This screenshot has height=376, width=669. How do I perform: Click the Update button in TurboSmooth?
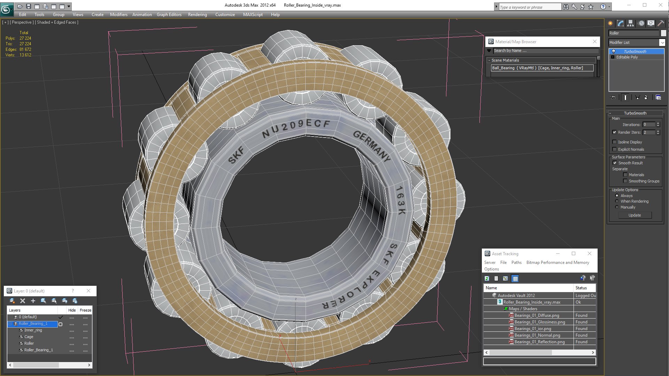[x=635, y=215]
